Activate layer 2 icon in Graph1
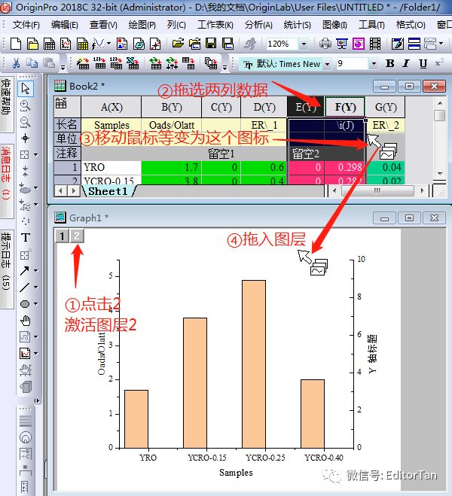The image size is (452, 496). [77, 236]
